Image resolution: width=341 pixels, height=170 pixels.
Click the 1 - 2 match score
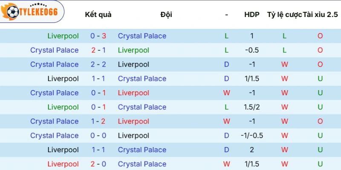[98, 122]
